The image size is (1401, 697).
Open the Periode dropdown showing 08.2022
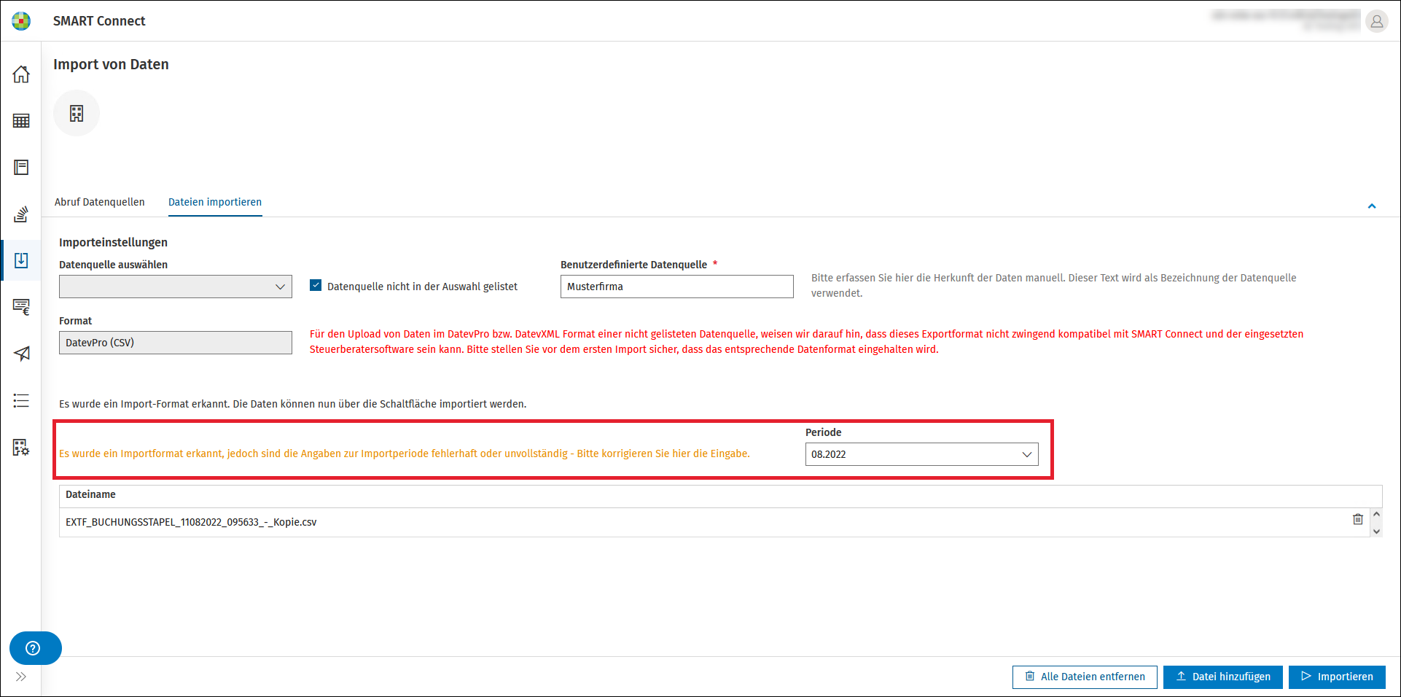click(x=922, y=454)
